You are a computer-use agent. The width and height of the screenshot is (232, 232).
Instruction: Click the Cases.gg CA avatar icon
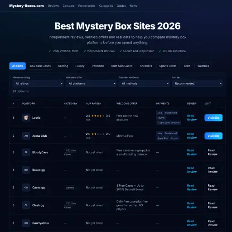[26, 188]
